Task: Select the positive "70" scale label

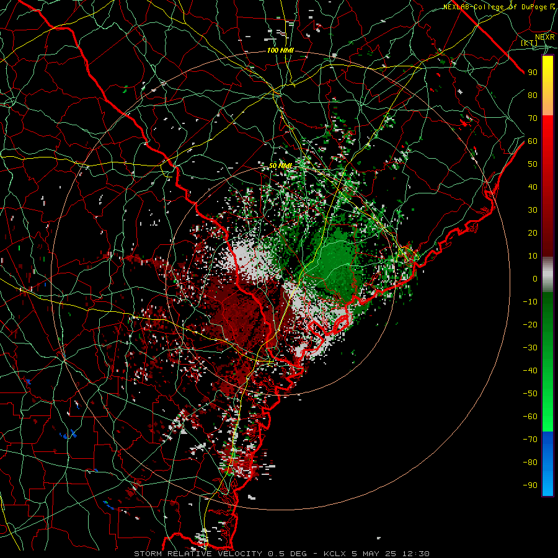Action: 533,118
